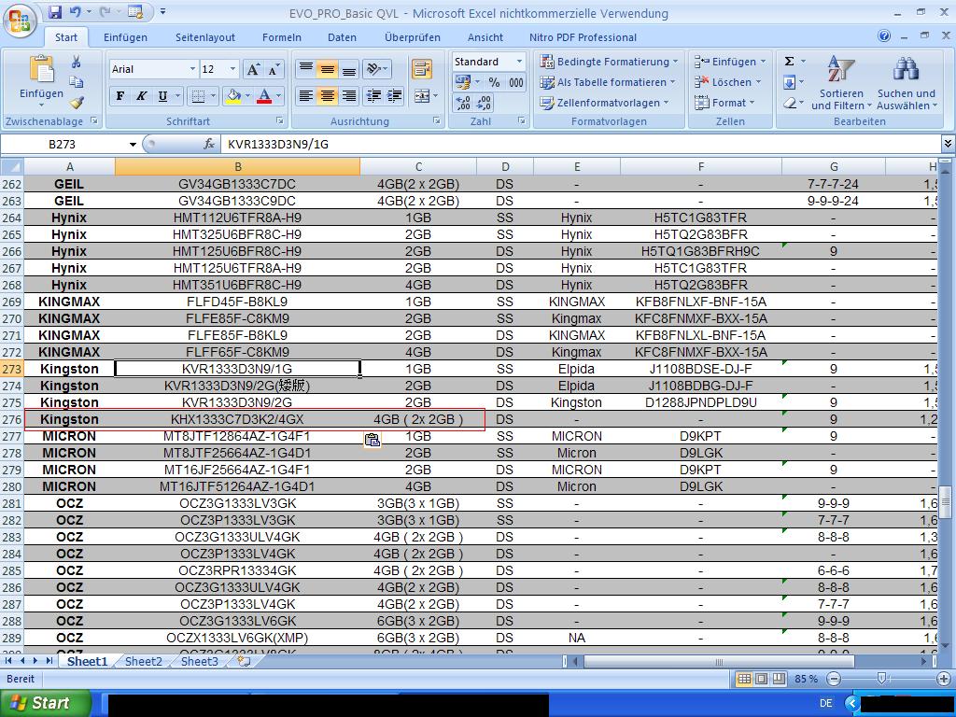This screenshot has width=956, height=717.
Task: Toggle top vertical alignment
Action: [306, 69]
